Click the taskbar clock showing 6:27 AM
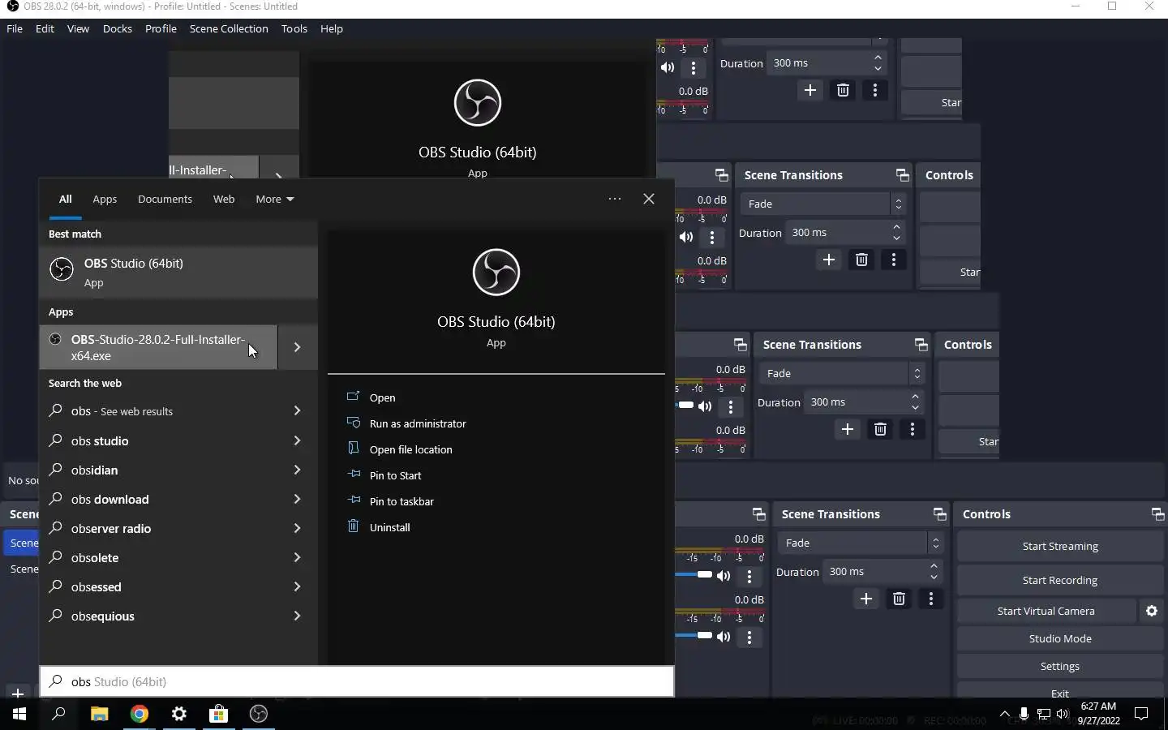Screen dimensions: 1168x730 point(1098,714)
